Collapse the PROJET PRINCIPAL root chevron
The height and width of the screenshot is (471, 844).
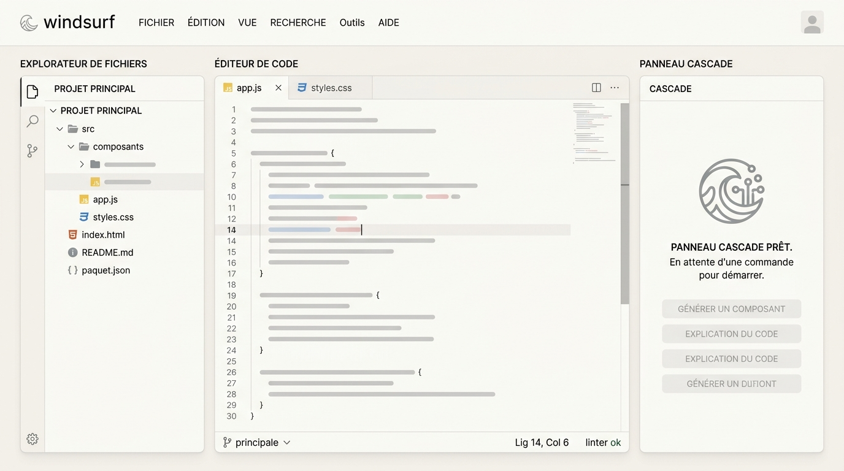pyautogui.click(x=53, y=111)
